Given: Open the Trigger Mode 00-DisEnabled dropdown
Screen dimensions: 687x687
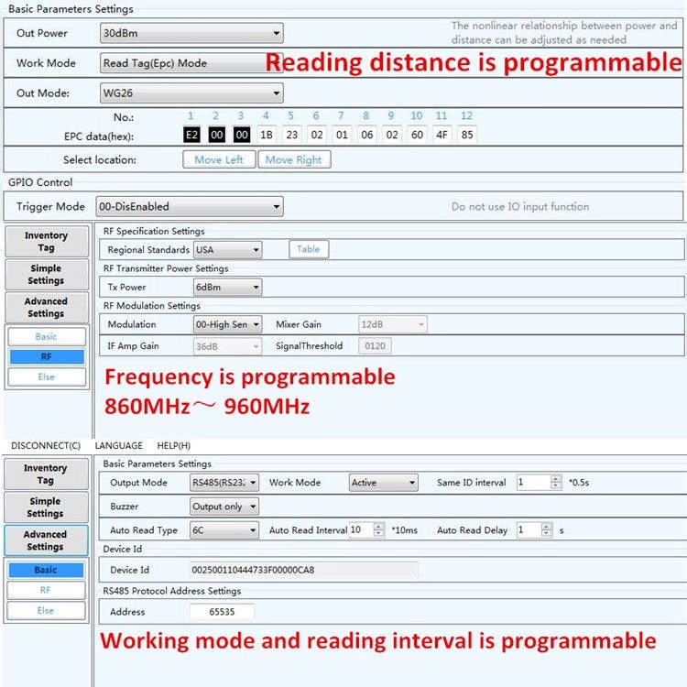Looking at the screenshot, I should (x=190, y=206).
